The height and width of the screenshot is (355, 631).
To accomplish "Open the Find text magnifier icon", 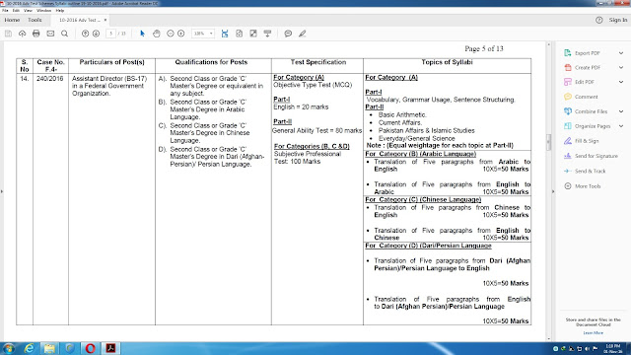I will tap(64, 34).
